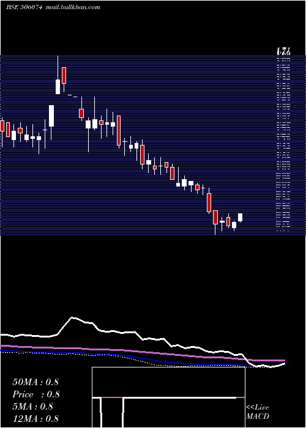Click the mail.bullkhan.com watermark link text
The image size is (306, 428).
point(73,7)
